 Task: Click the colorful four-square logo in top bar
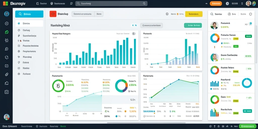(x=6, y=4)
